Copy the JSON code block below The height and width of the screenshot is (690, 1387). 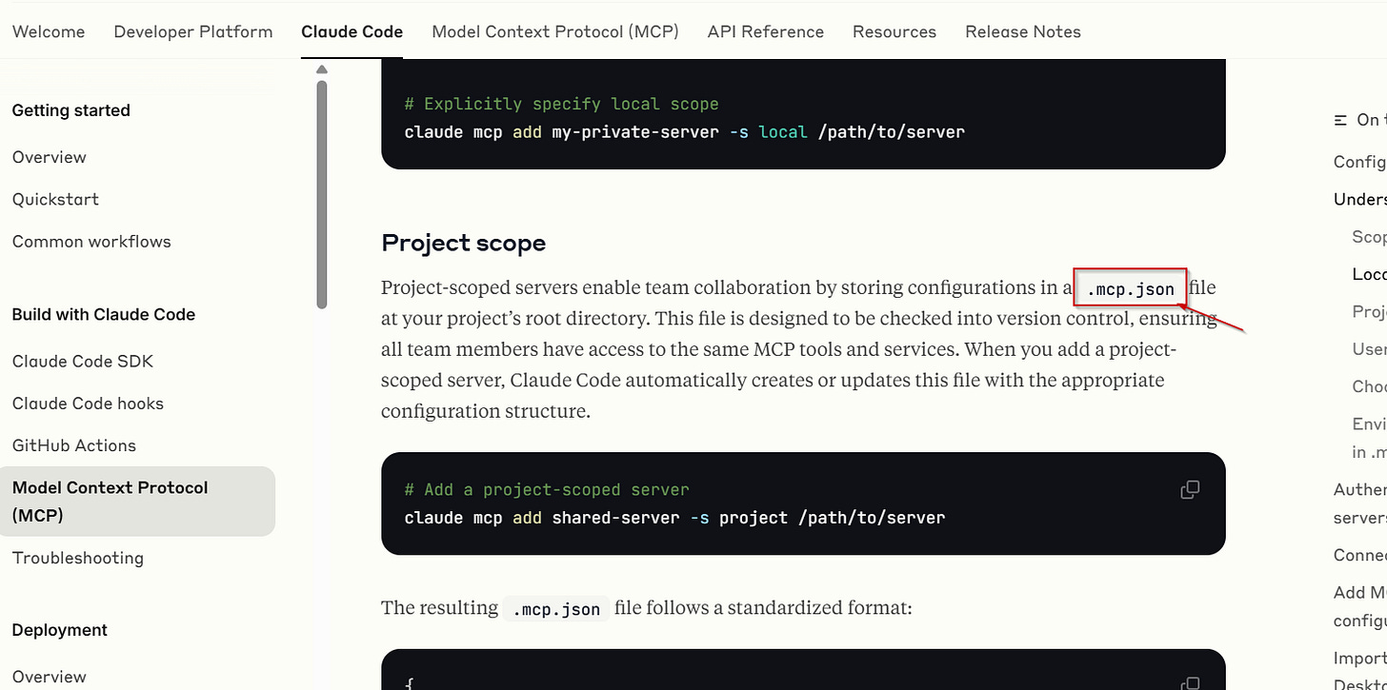1190,683
